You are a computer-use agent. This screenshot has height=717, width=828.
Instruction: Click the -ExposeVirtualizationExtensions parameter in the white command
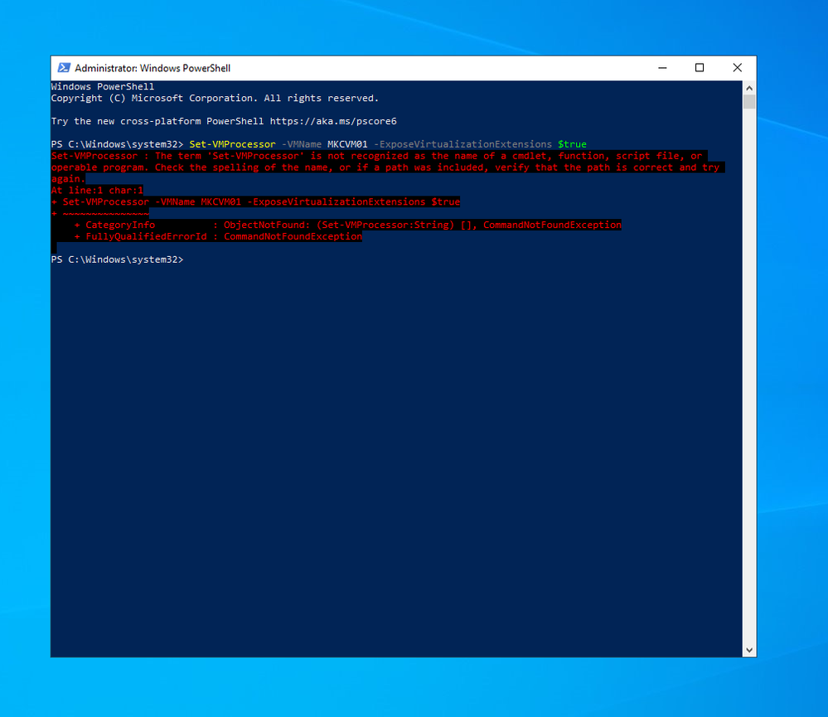pos(462,144)
